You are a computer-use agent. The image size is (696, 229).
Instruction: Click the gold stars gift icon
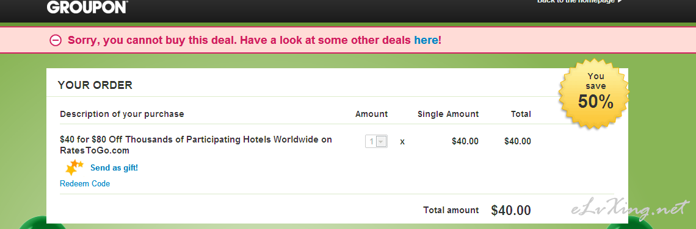pos(74,167)
